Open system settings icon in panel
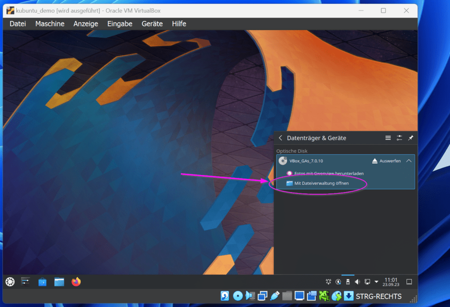This screenshot has width=450, height=307. (x=25, y=282)
